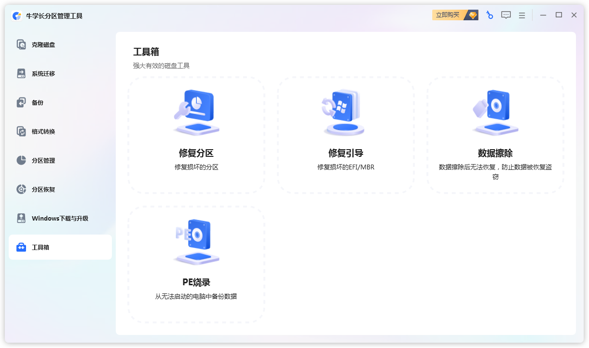589x348 pixels.
Task: Click the 牛学长 app logo in title bar
Action: click(x=17, y=16)
